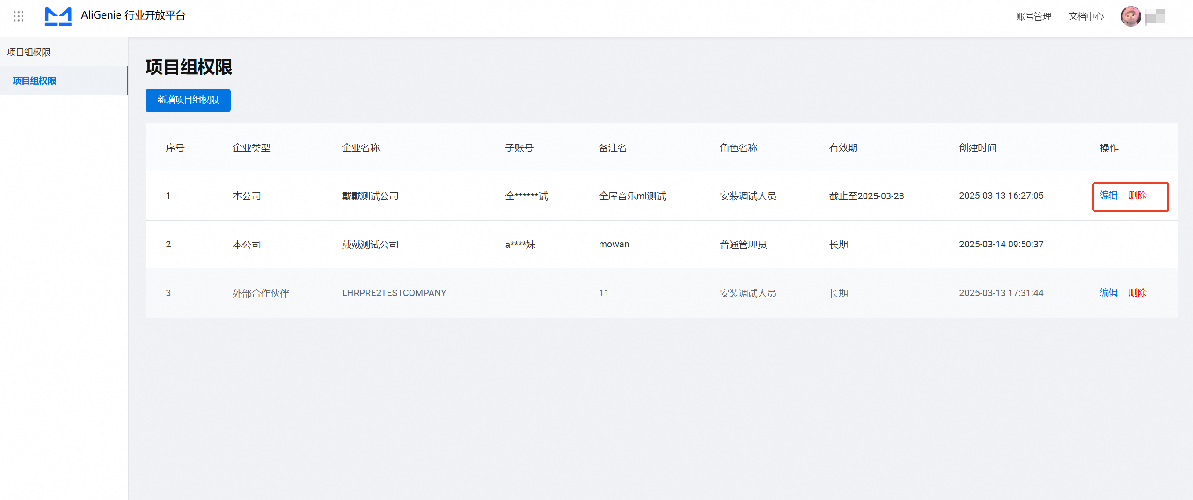Click the 截止至2025-03-28 validity cell
Screen dimensions: 1193x500
click(866, 196)
